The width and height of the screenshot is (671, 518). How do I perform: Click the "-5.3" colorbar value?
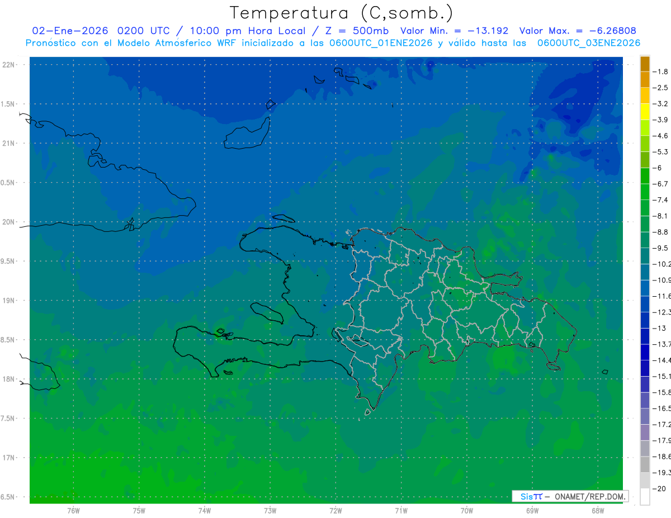[x=661, y=152]
